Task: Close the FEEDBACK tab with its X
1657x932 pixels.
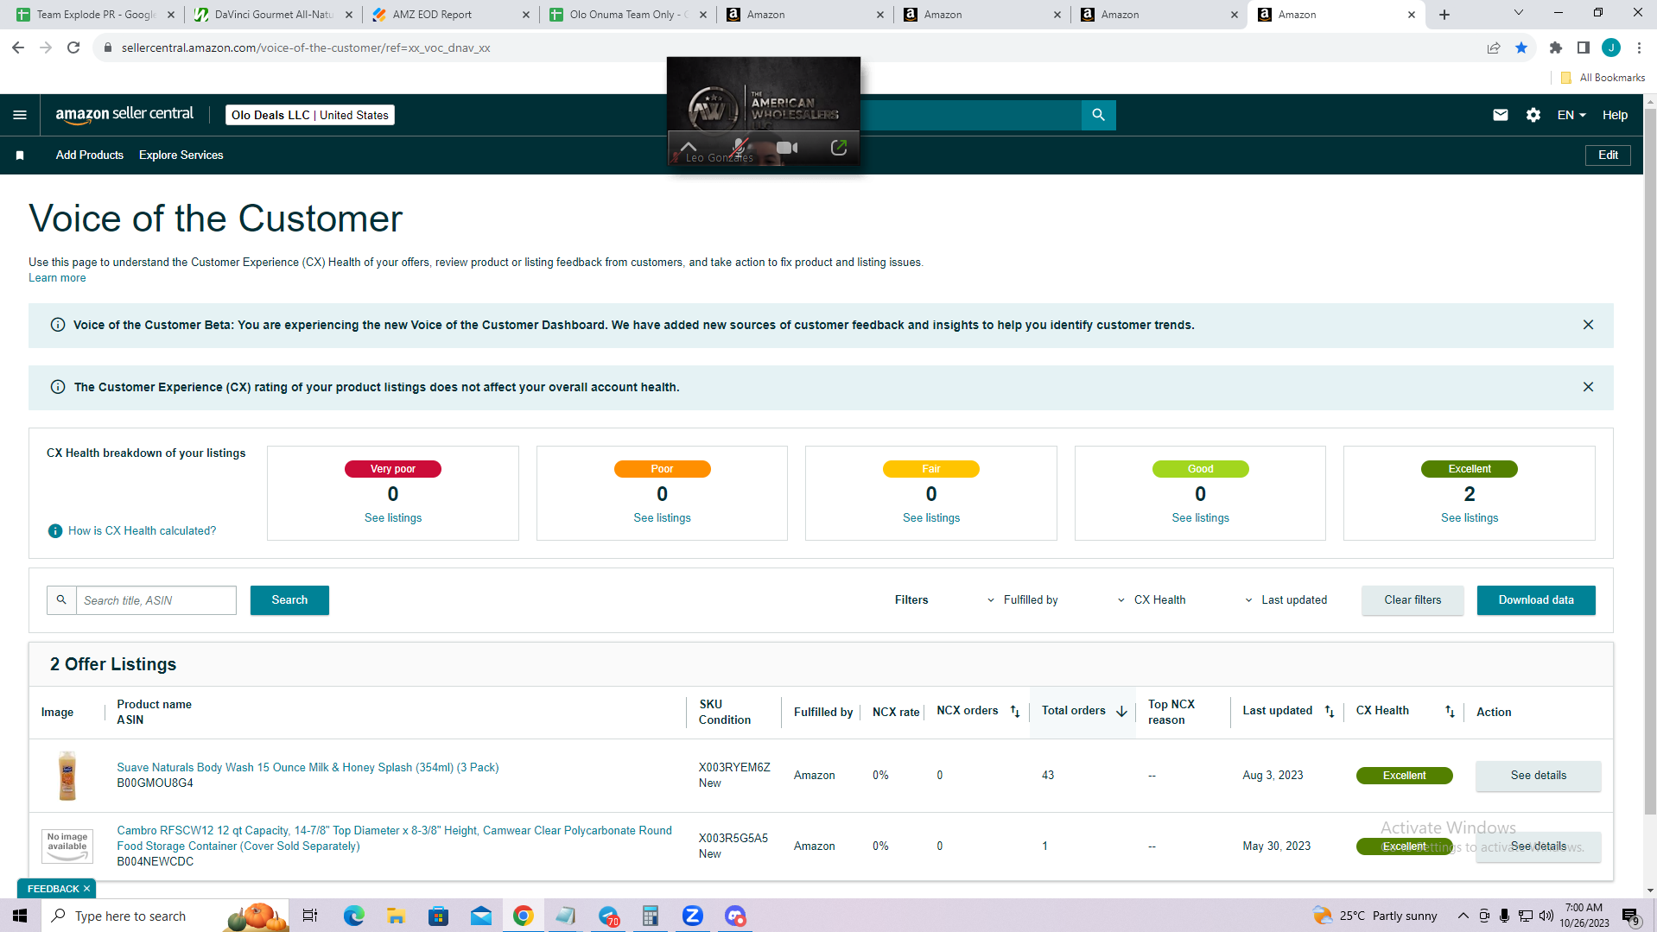Action: (x=86, y=889)
